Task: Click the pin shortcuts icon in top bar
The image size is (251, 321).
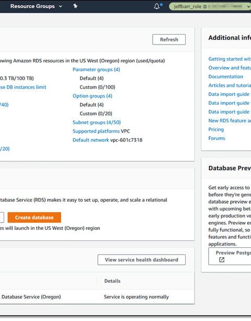Action: (x=75, y=6)
